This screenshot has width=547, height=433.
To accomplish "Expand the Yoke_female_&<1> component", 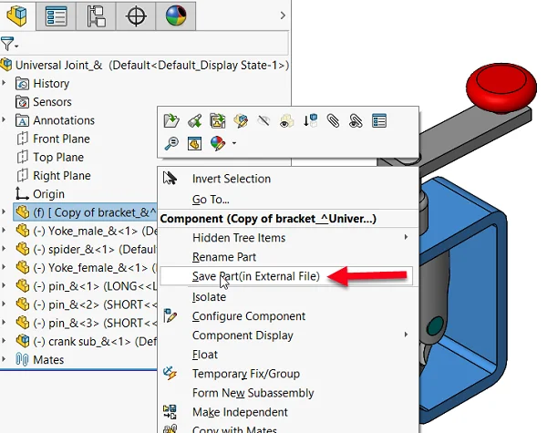I will click(x=4, y=267).
